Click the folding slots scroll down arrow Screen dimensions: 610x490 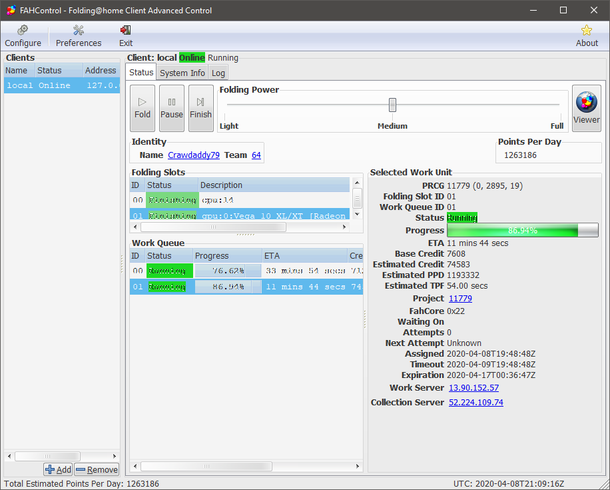357,214
